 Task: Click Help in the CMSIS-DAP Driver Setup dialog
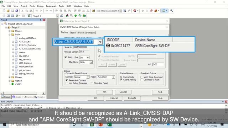[x=160, y=92]
